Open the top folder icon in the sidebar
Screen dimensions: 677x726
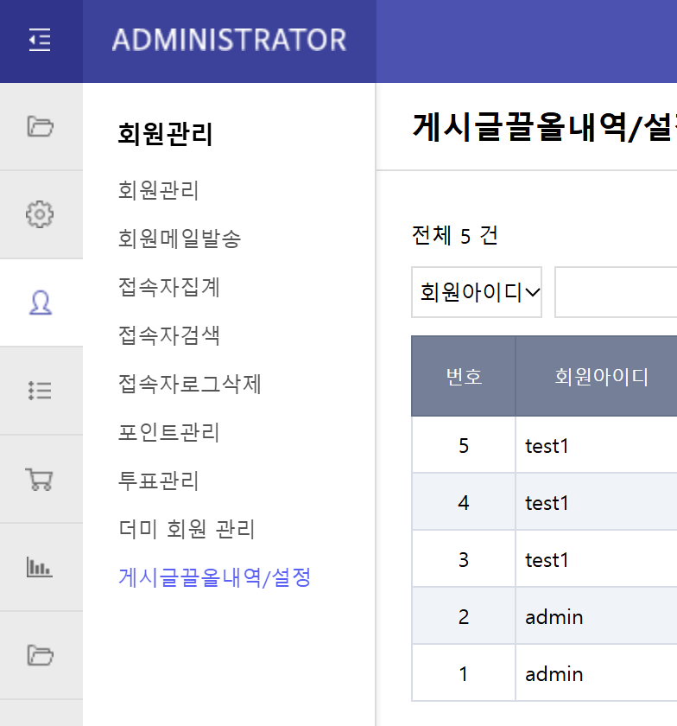tap(41, 126)
